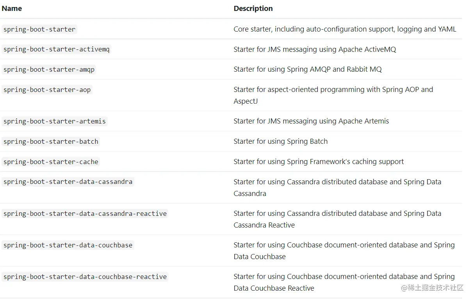Click the Core starter description text
472x300 pixels.
345,29
